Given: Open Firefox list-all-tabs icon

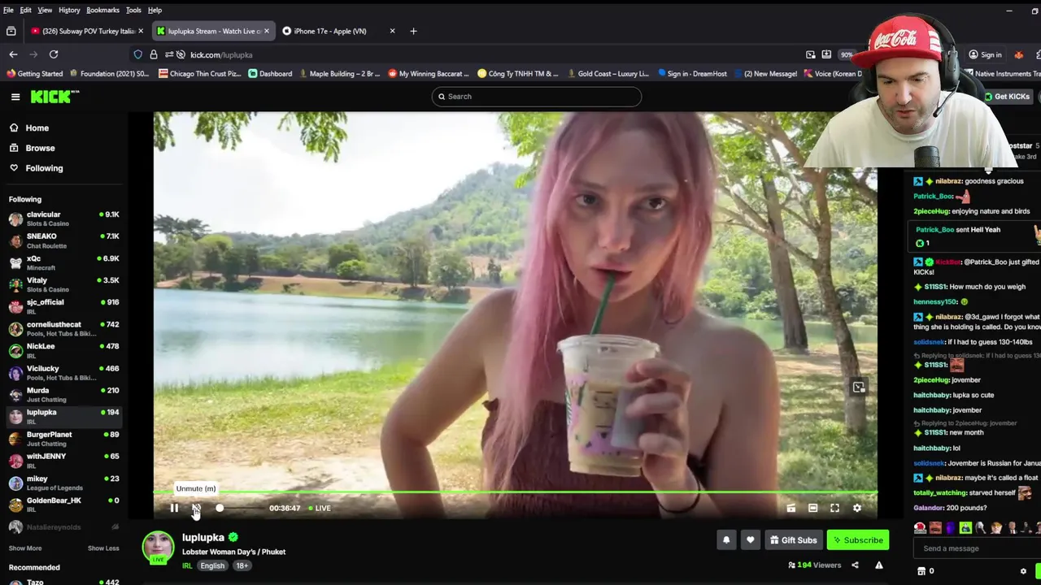Looking at the screenshot, I should (x=11, y=31).
